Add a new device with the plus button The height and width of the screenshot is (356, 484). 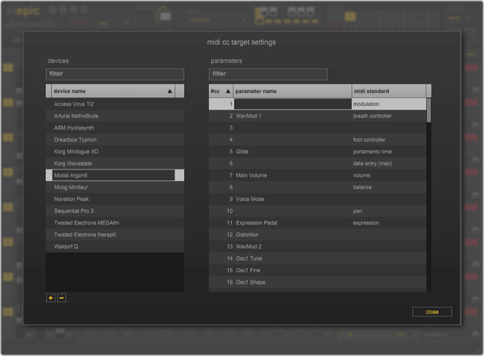pyautogui.click(x=51, y=298)
